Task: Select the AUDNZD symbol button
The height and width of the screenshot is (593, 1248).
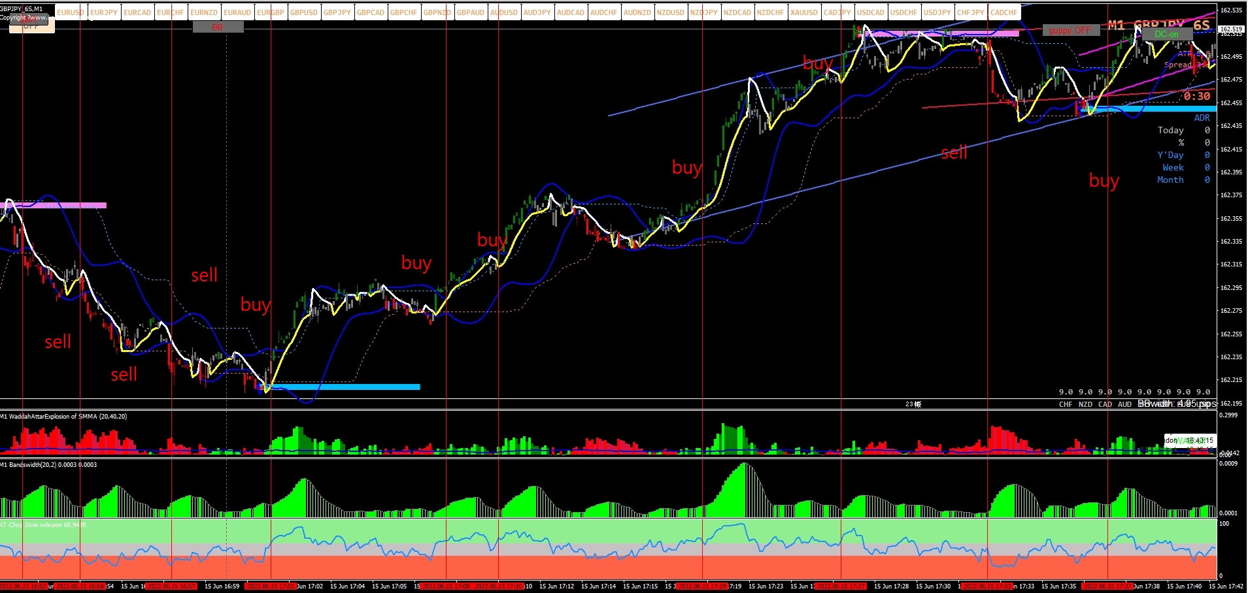Action: (x=638, y=12)
